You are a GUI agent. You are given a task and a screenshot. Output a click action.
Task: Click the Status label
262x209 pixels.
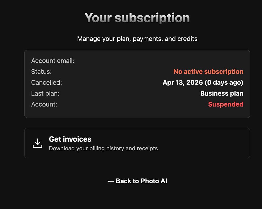pos(41,71)
